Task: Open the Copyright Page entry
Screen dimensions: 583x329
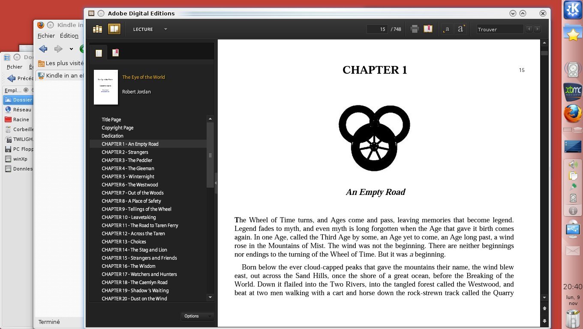Action: click(117, 128)
